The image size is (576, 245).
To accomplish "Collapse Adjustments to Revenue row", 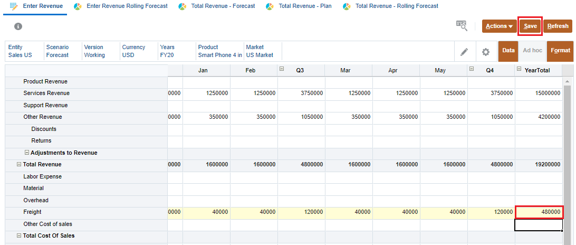I will (27, 152).
